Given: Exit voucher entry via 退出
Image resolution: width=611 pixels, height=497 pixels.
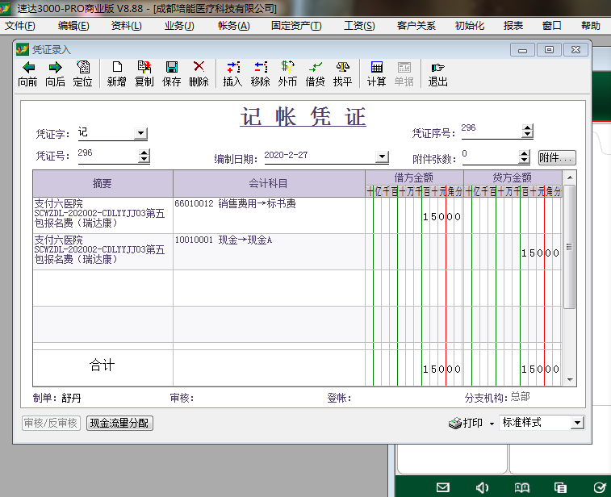Looking at the screenshot, I should point(437,73).
